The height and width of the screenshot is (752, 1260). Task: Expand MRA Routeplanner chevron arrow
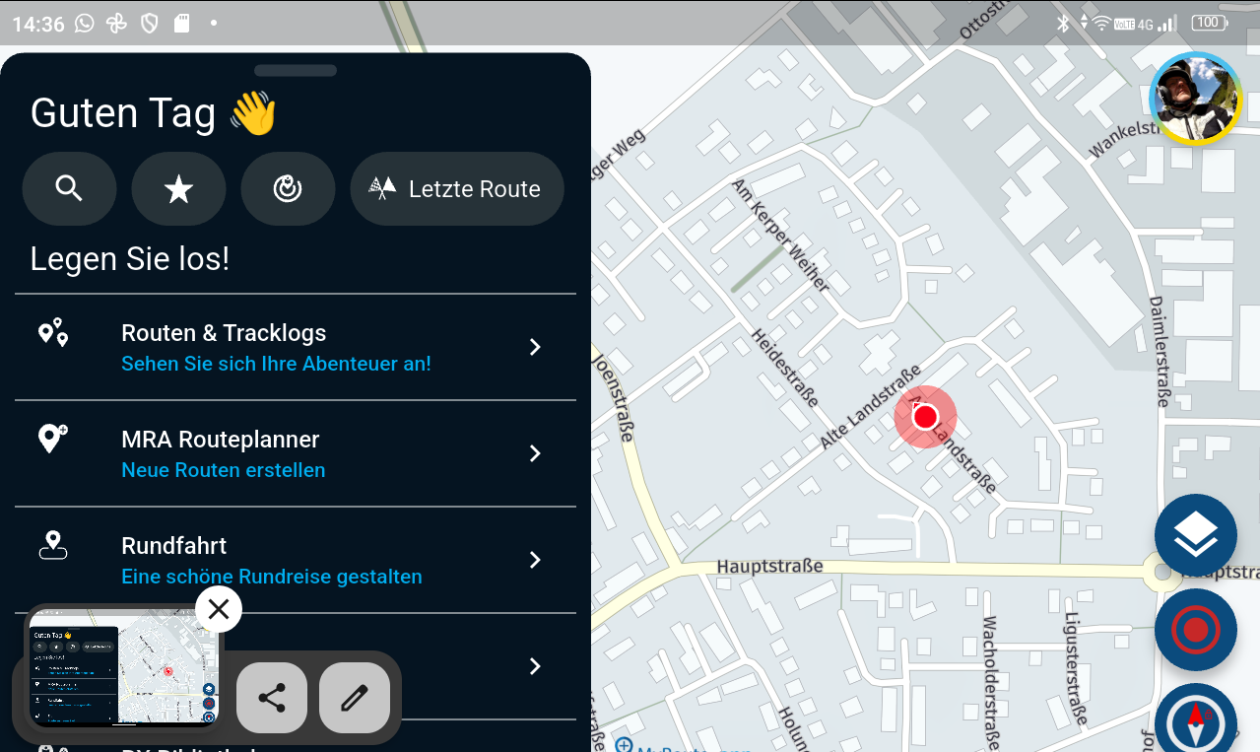point(535,453)
